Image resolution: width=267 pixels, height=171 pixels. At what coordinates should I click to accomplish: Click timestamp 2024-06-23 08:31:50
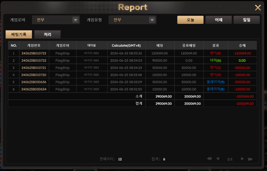(x=126, y=89)
